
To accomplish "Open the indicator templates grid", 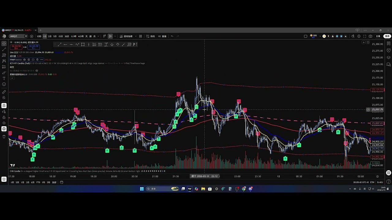I will pyautogui.click(x=141, y=36).
